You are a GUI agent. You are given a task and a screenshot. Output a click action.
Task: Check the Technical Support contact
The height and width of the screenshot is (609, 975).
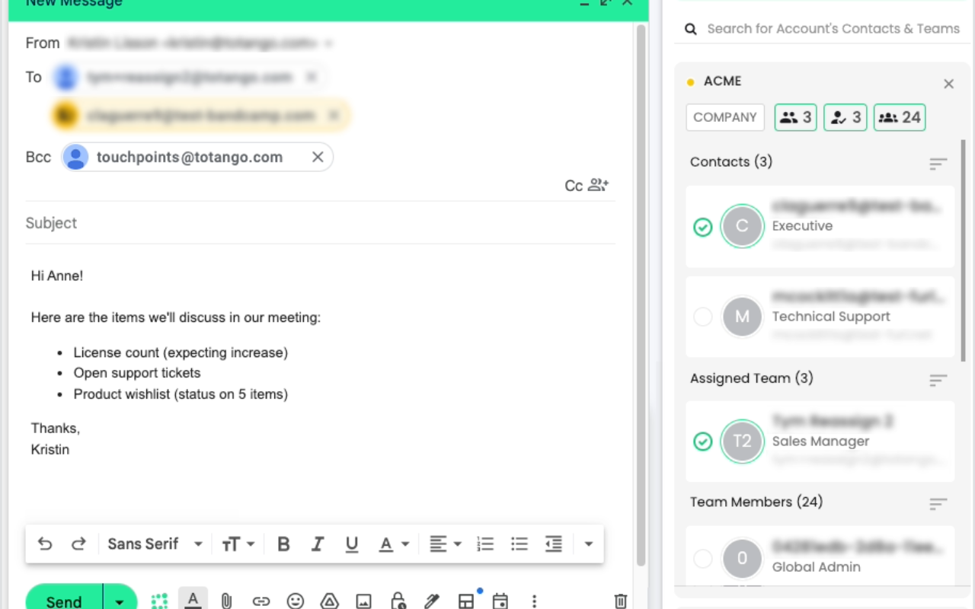[703, 317]
